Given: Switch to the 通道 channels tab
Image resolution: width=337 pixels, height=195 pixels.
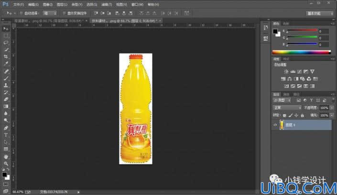Looking at the screenshot, I should pos(286,94).
